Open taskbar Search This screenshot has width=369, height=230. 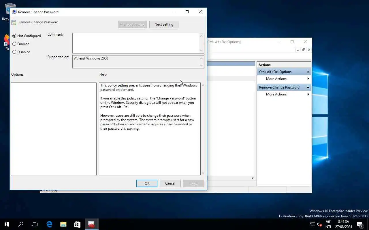tap(21, 224)
